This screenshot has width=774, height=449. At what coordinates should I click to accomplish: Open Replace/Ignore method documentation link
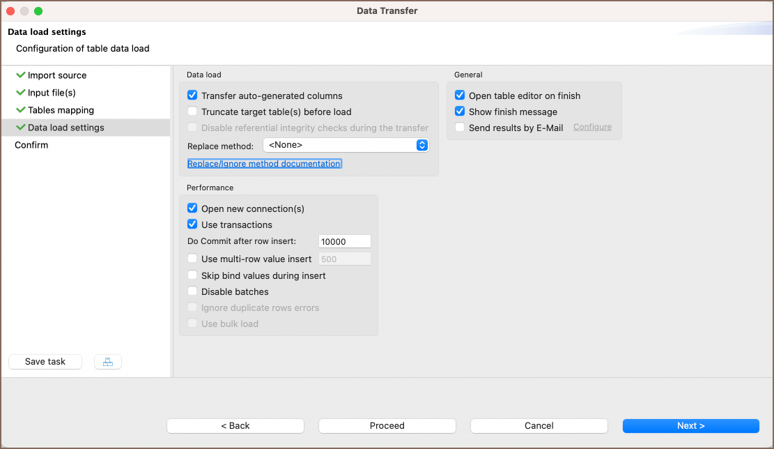pos(264,164)
